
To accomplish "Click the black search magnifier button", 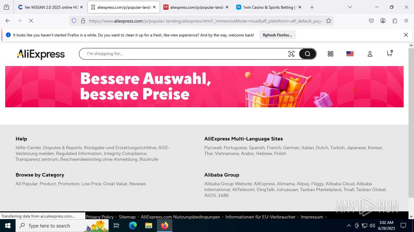I will (307, 54).
